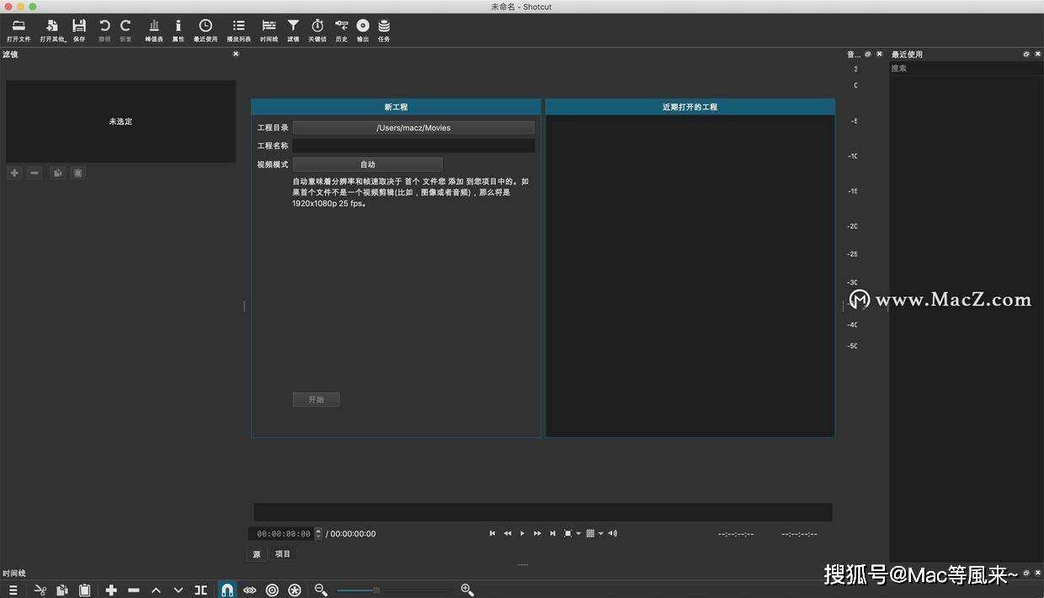Toggle ripple all tracks asterisk icon

coord(295,590)
